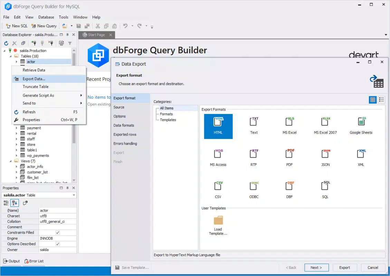Select the wp_payments table
Image resolution: width=390 pixels, height=276 pixels.
(x=38, y=156)
